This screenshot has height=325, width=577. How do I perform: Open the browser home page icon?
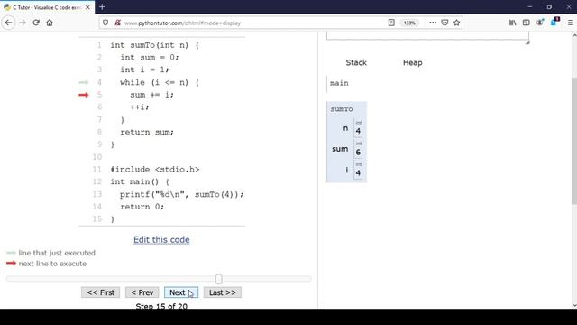[50, 23]
